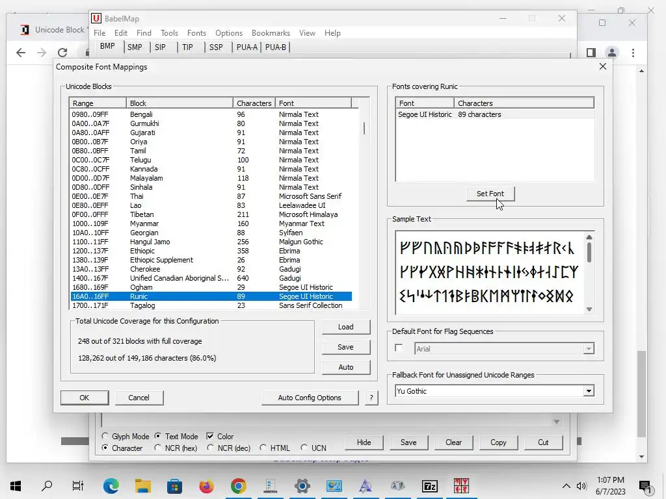Click Clear button in BabelMap
The image size is (666, 499).
click(453, 442)
